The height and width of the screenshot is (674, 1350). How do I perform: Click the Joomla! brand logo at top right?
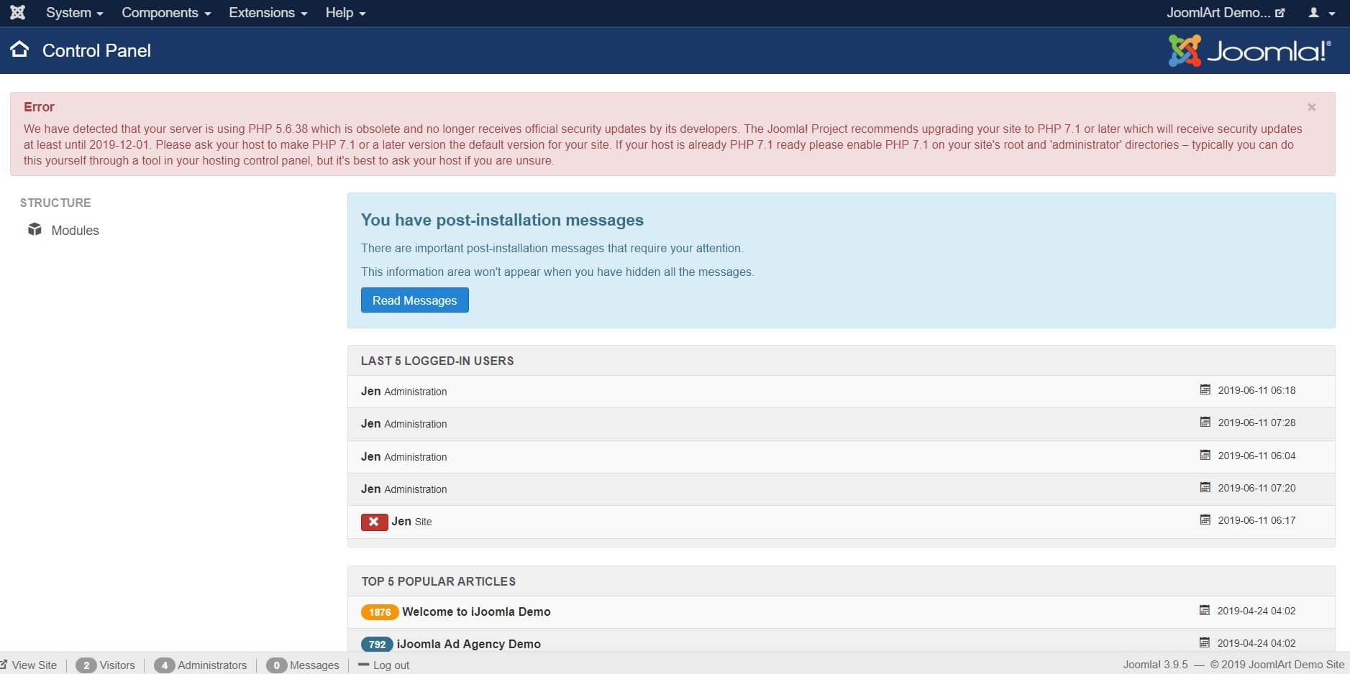1249,51
